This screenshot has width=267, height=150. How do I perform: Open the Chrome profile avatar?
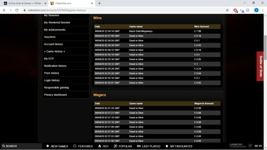pos(256,10)
